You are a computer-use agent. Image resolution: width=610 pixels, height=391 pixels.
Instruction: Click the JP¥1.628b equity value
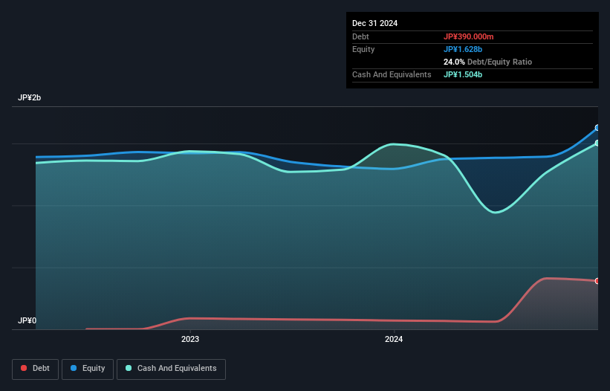(463, 49)
